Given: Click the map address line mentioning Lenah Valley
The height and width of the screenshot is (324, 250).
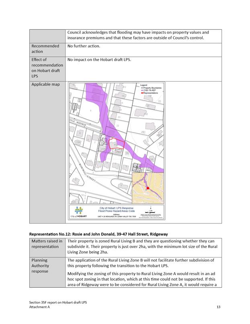Looking at the screenshot, I should 117,217.
